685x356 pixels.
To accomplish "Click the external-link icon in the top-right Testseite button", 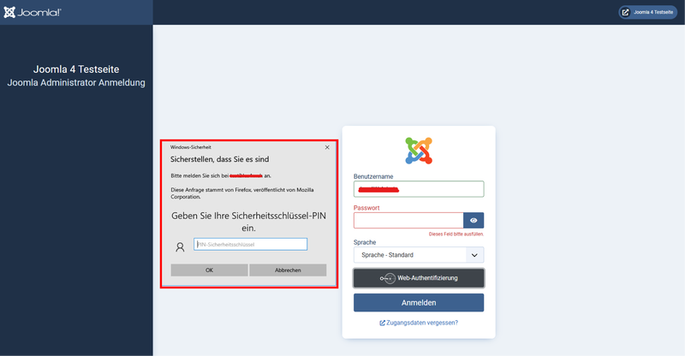I will click(x=625, y=12).
